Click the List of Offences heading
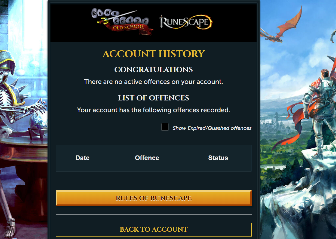Screen dimensions: 336x239 pyautogui.click(x=154, y=98)
